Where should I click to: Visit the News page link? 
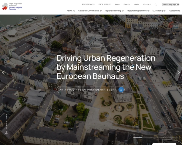[x=117, y=5]
